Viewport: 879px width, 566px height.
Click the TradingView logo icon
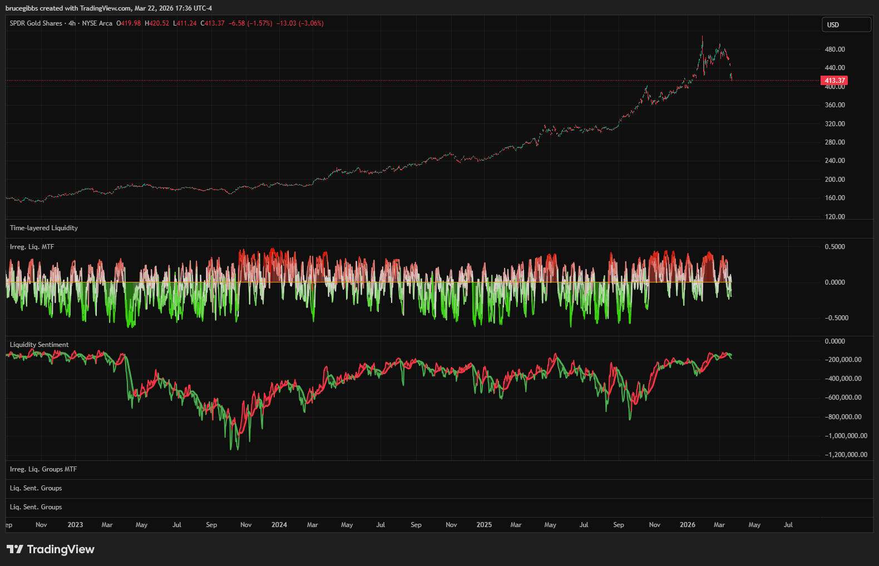tap(15, 549)
